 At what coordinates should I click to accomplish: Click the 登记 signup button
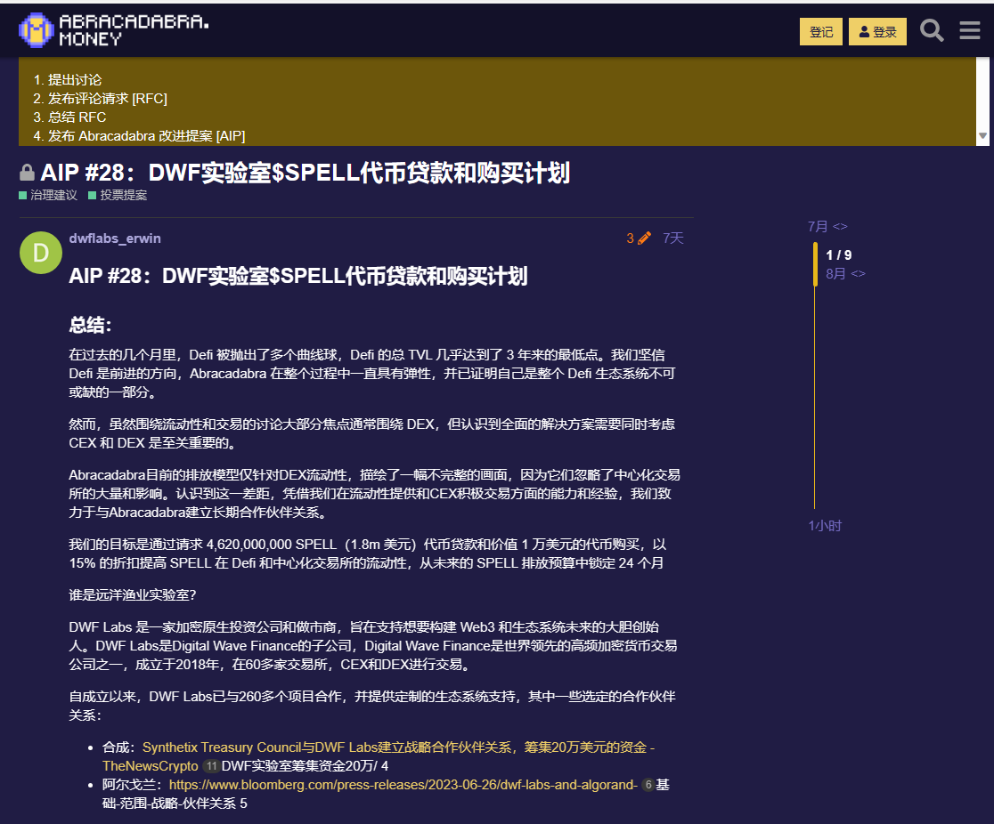click(x=820, y=30)
